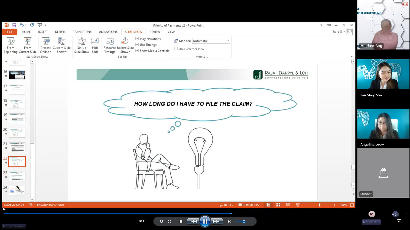This screenshot has width=410, height=230.
Task: Click Rehearse Timings
Action: coord(110,45)
